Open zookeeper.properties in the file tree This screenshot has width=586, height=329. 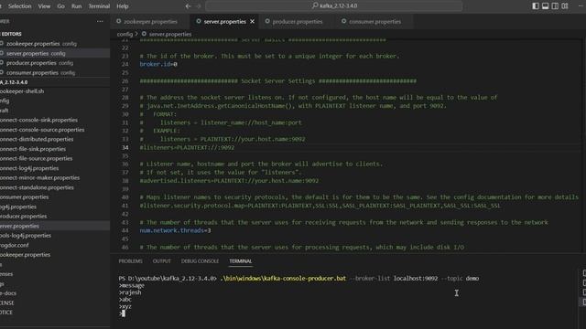point(55,255)
